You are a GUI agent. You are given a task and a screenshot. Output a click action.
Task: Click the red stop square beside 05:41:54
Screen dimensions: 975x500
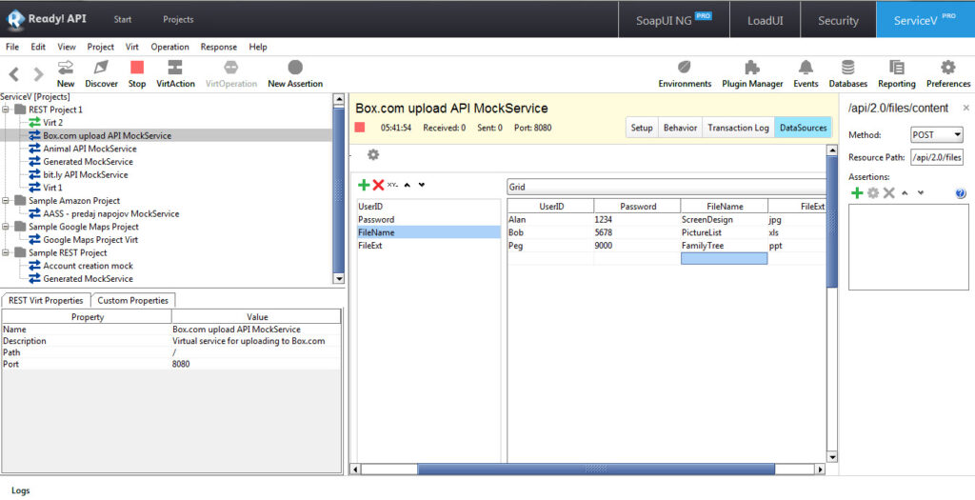[x=360, y=128]
